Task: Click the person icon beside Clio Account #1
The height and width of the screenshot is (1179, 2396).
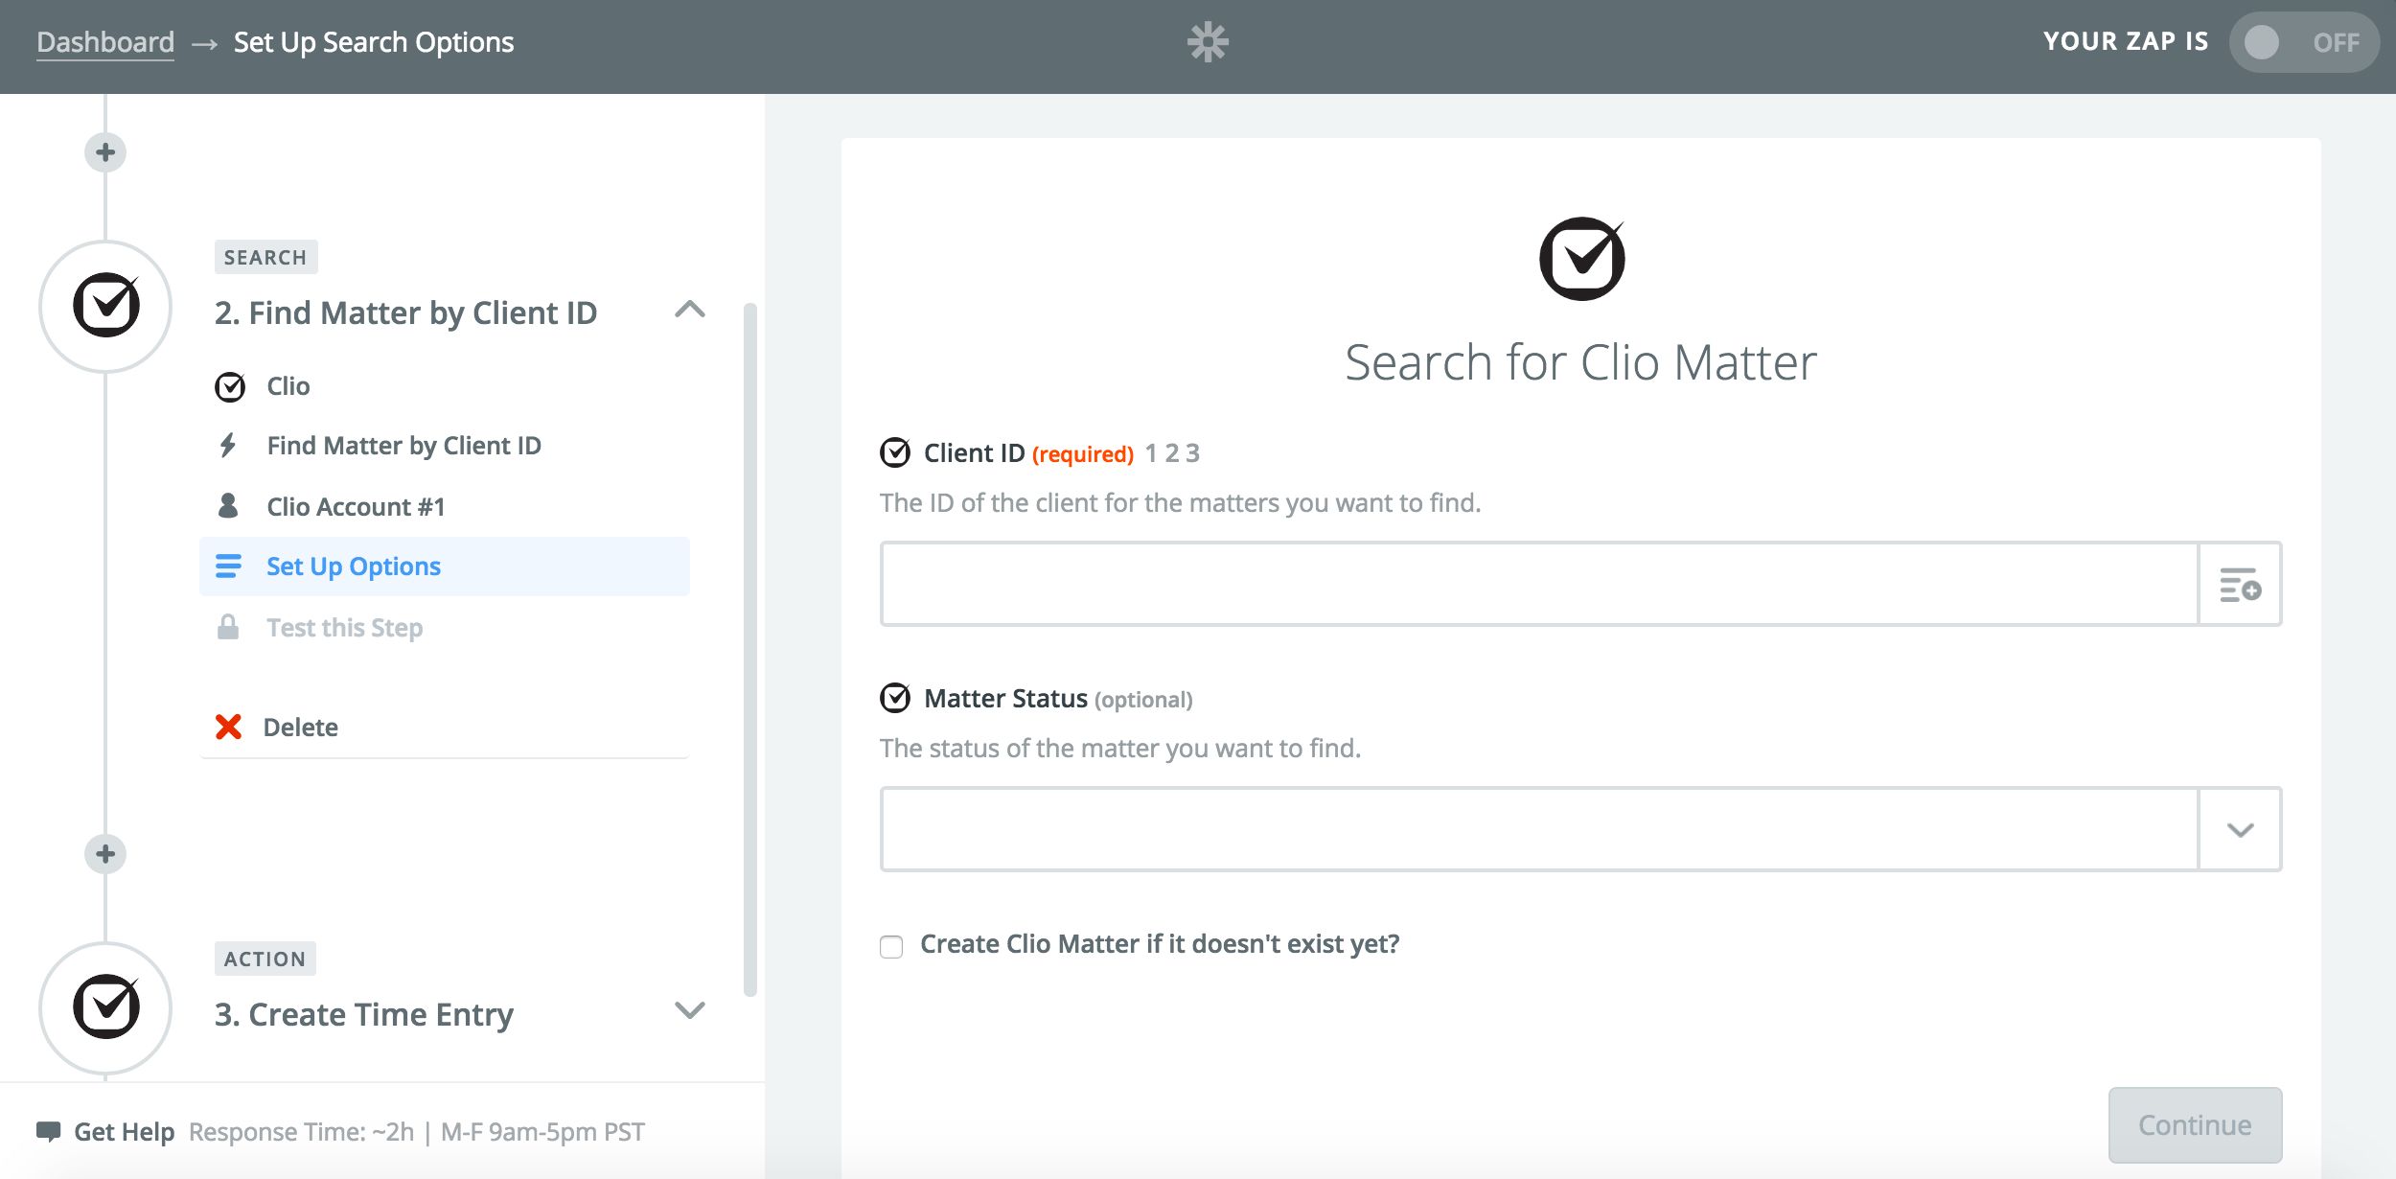Action: [228, 505]
